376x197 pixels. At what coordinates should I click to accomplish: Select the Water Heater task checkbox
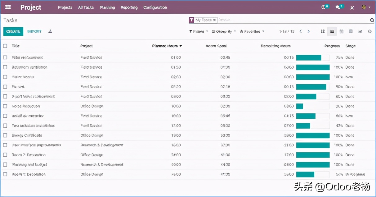point(5,77)
